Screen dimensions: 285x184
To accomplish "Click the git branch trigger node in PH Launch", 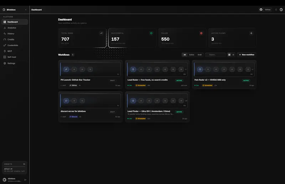I will pos(66,69).
